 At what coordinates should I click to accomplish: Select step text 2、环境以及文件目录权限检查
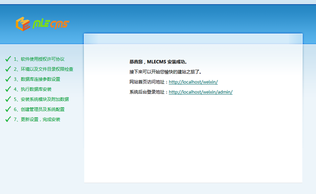click(x=43, y=69)
